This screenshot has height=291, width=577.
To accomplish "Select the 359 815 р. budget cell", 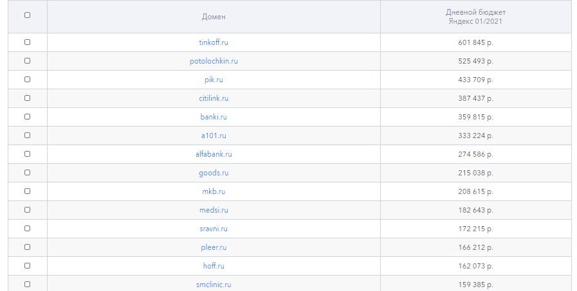I will (475, 117).
